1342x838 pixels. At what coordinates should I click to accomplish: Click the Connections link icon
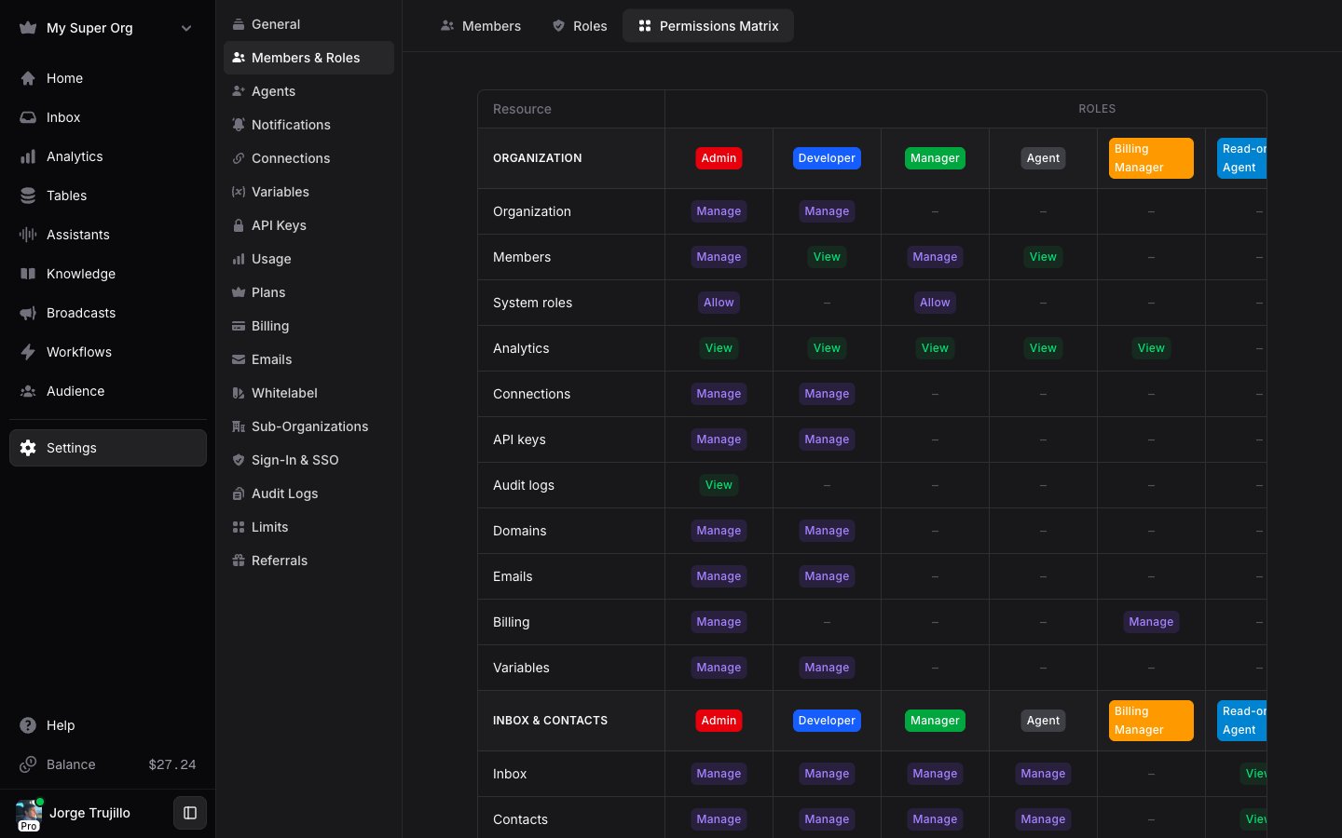[x=239, y=158]
